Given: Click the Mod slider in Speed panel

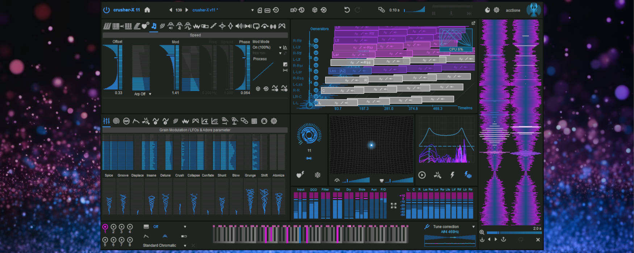Looking at the screenshot, I should click(x=170, y=67).
